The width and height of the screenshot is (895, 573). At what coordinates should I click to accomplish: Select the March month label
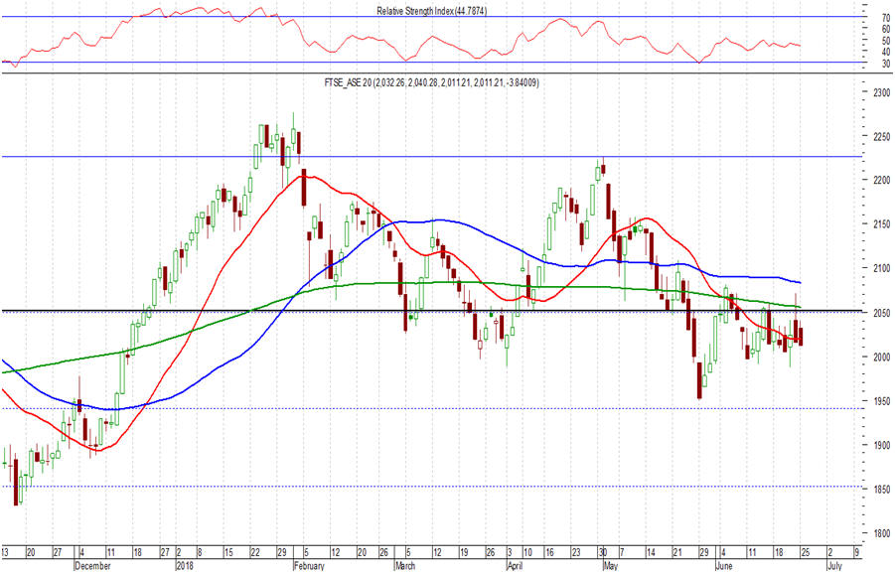point(406,566)
